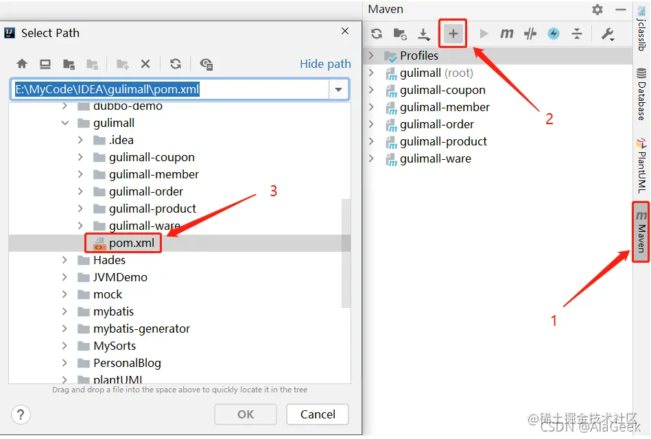Click the Run Maven Build play icon
Screen dimensions: 651x439
[x=484, y=34]
